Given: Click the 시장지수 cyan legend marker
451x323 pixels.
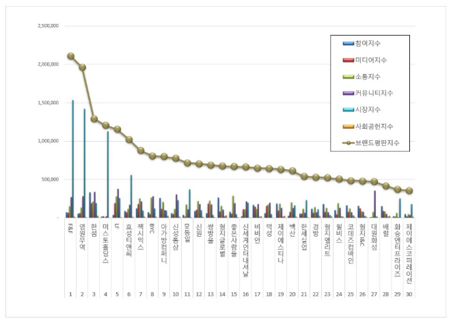Looking at the screenshot, I should [x=348, y=109].
